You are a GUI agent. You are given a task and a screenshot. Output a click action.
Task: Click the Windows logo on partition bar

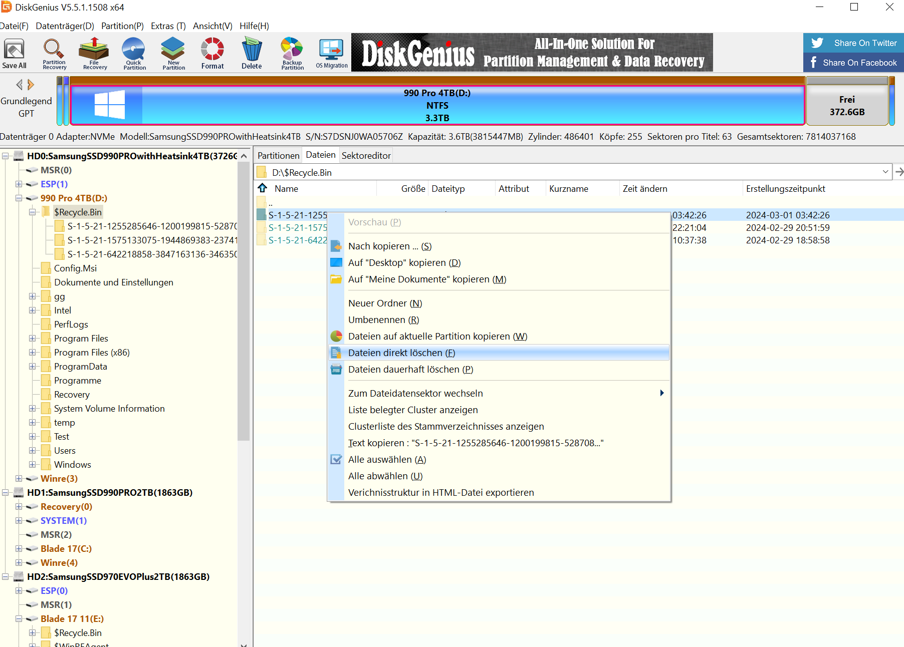[109, 105]
